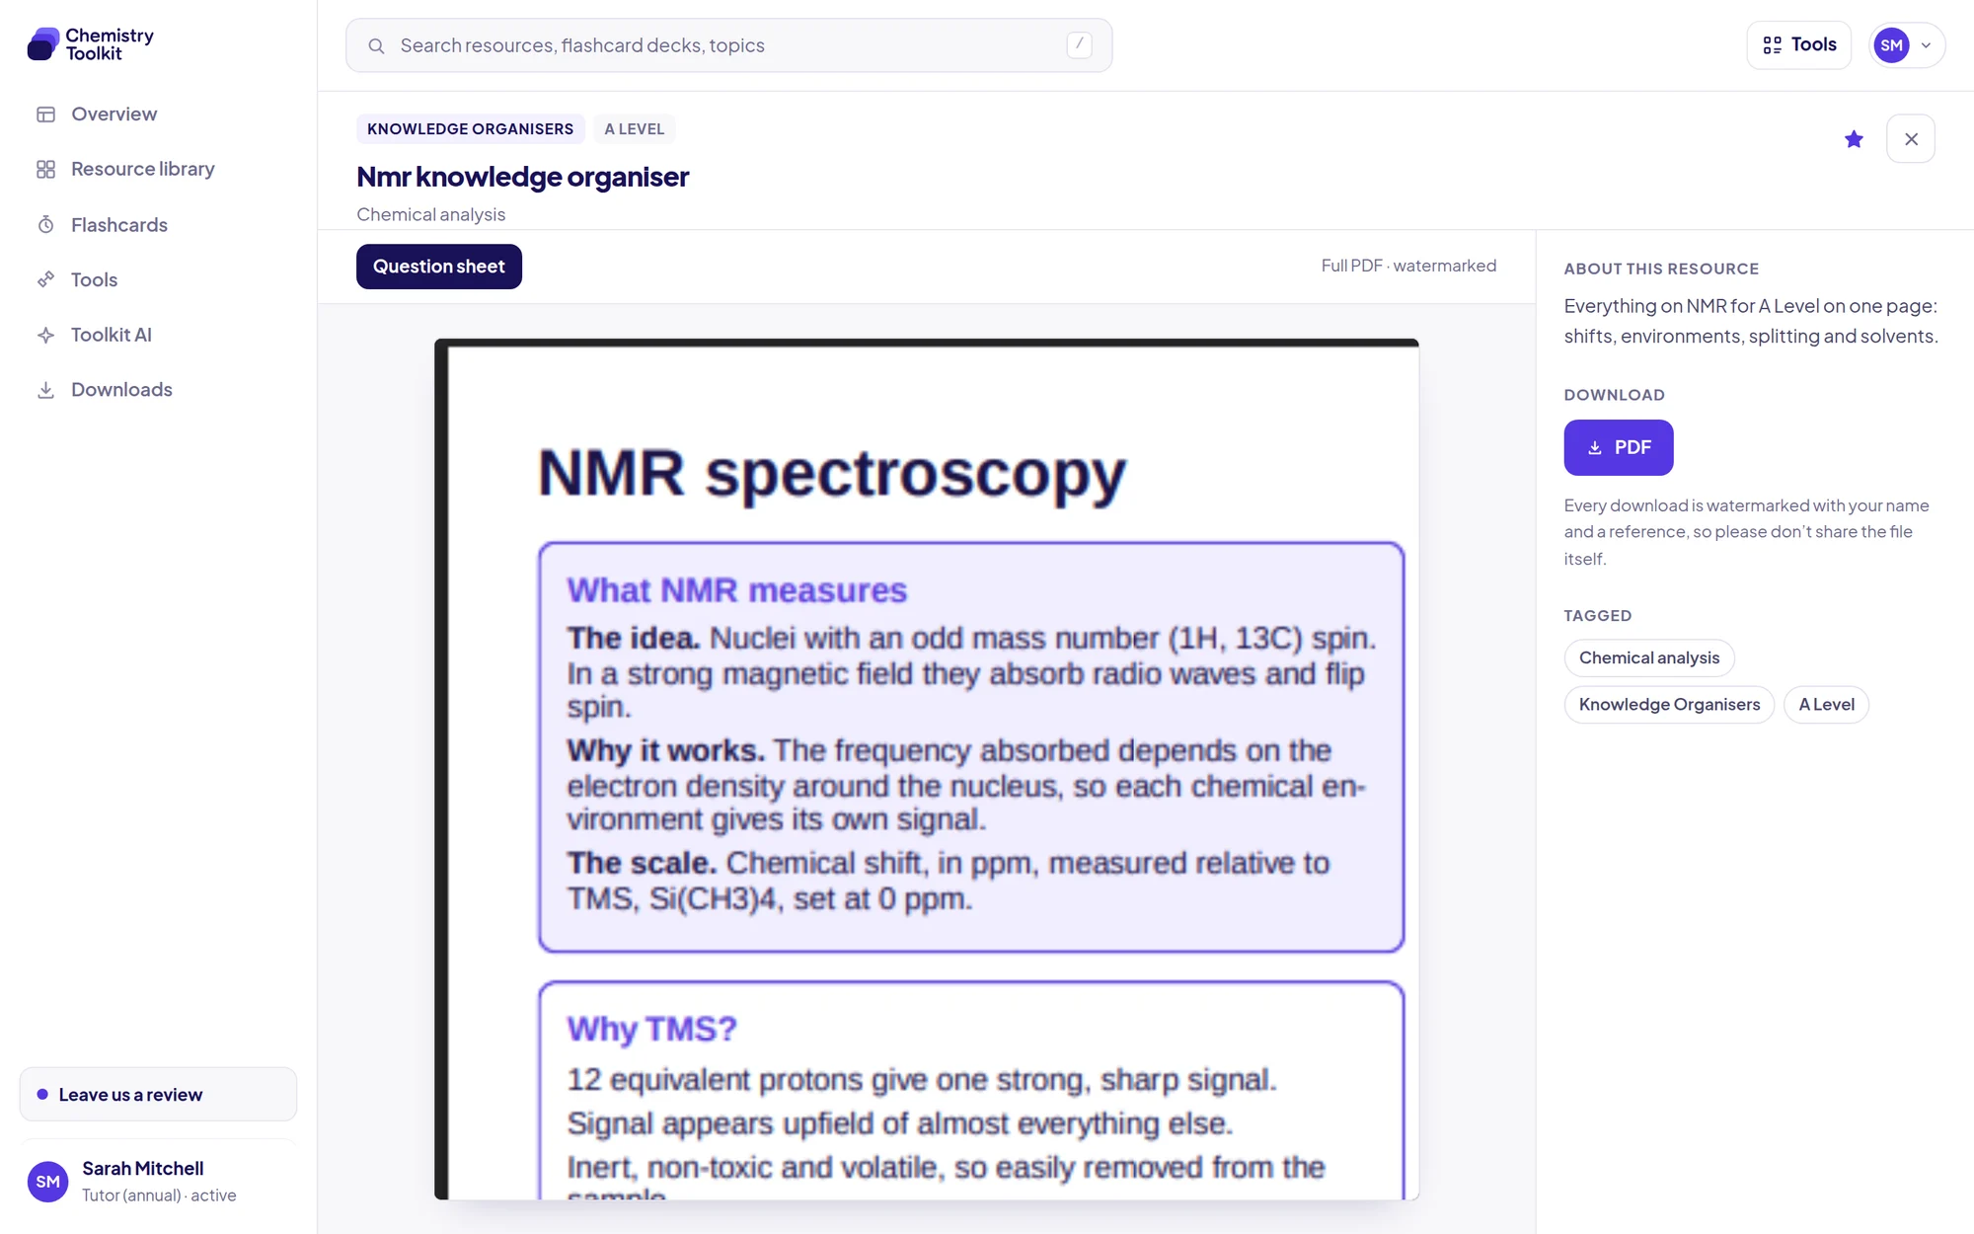Click the Toolkit AI sparkle icon
This screenshot has height=1234, width=1974.
(x=45, y=336)
